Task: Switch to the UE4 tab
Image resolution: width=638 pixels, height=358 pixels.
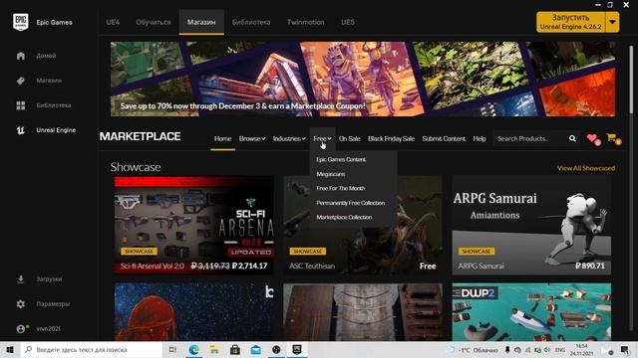Action: 113,22
